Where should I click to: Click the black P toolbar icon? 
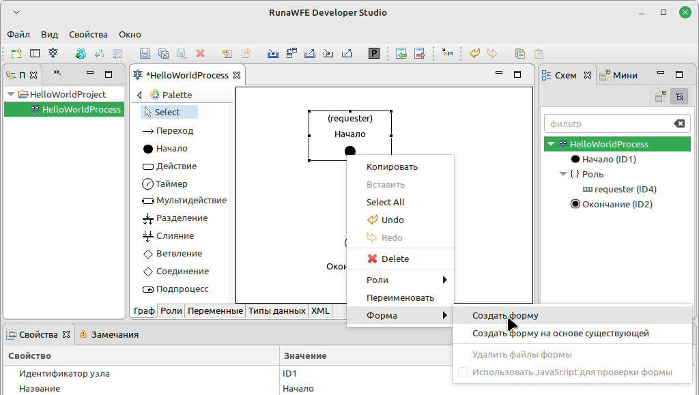[373, 53]
